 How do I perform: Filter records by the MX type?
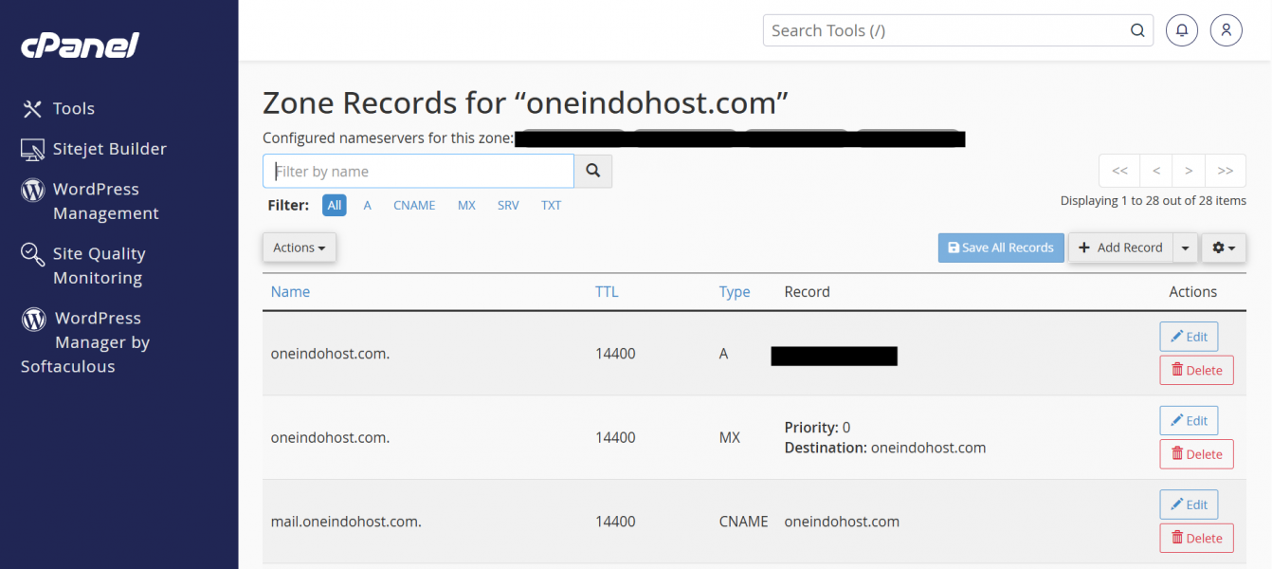(466, 205)
